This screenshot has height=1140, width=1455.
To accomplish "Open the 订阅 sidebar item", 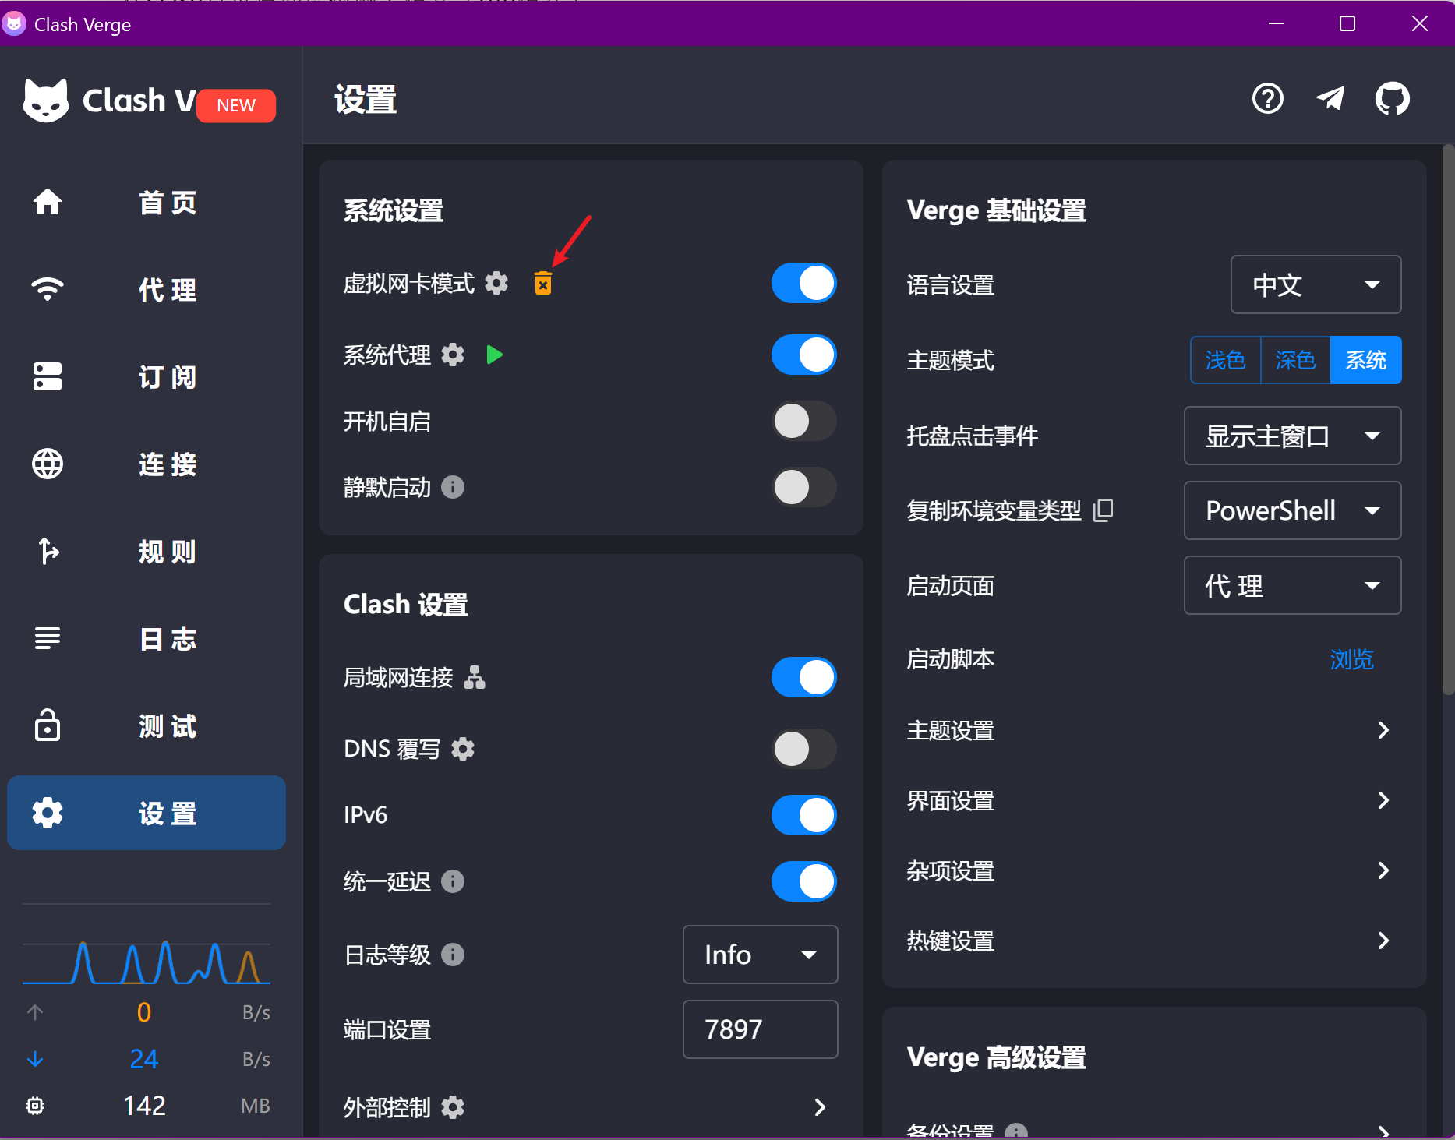I will [147, 377].
